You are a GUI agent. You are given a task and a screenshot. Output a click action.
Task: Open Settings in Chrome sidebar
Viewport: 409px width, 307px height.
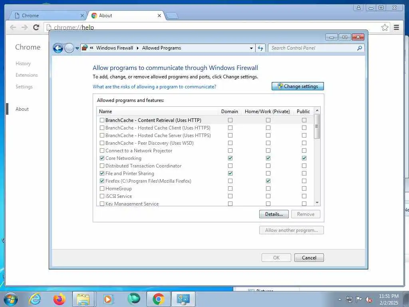[x=24, y=87]
